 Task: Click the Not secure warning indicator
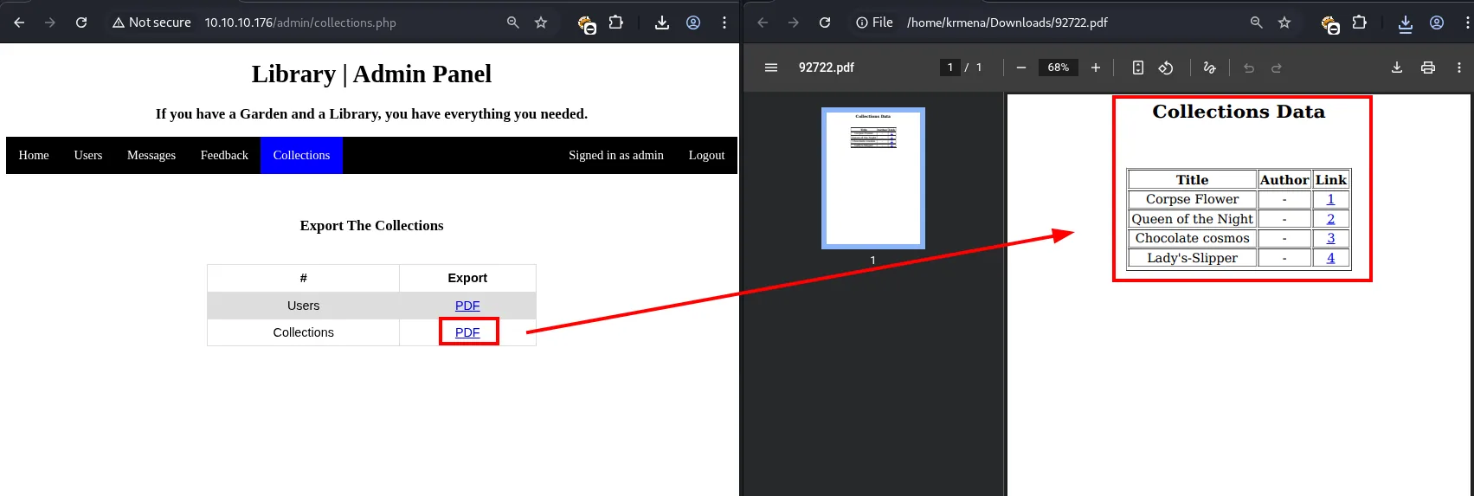151,23
